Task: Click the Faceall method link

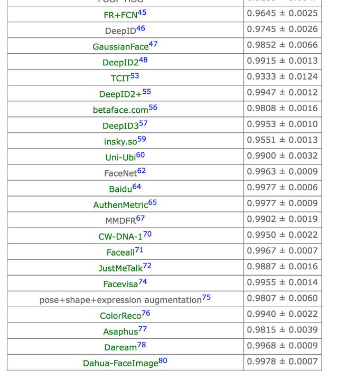Action: [120, 252]
